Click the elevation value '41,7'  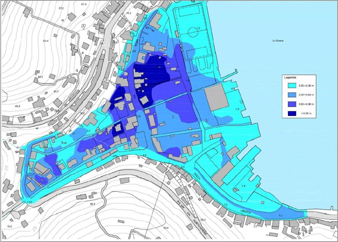(x=56, y=92)
